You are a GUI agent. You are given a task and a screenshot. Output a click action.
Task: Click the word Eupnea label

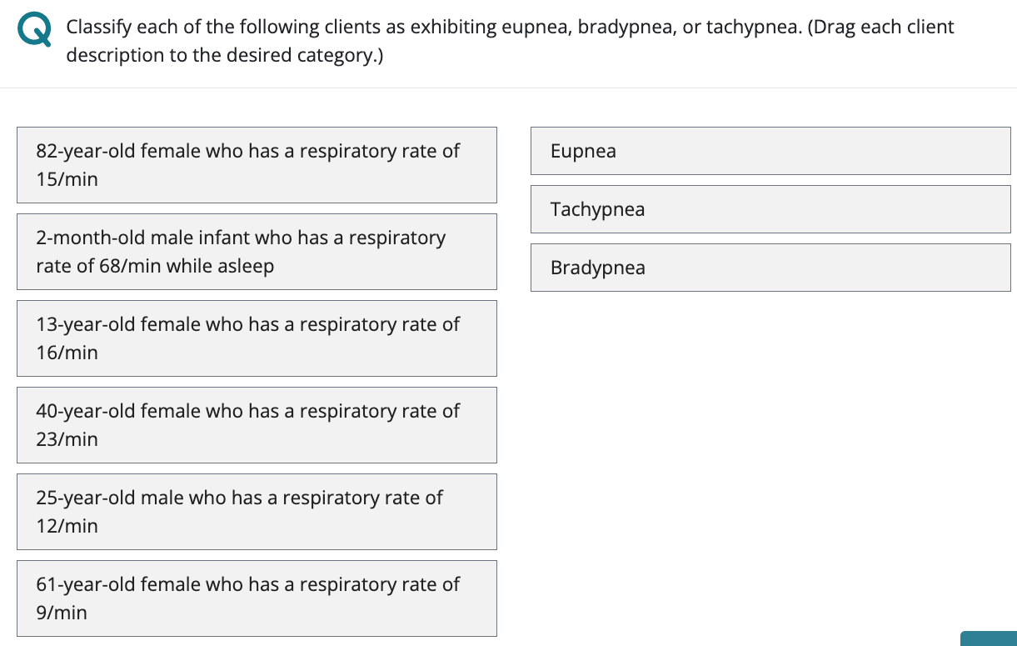click(583, 151)
